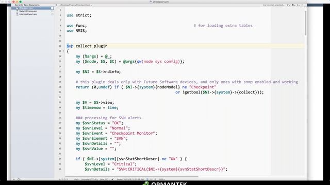
Task: Click the line 'sub collect_plugin'
Action: [x=87, y=46]
